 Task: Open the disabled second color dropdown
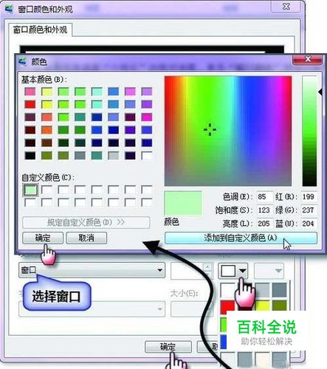tap(269, 271)
